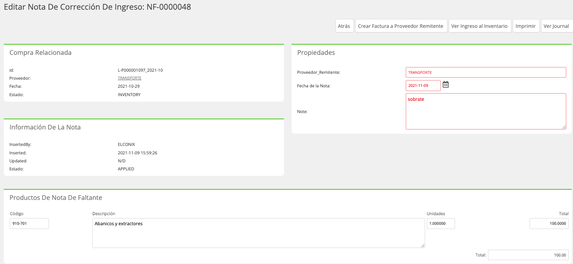Grab the Note textarea resize handle
Image resolution: width=573 pixels, height=264 pixels.
(564, 127)
